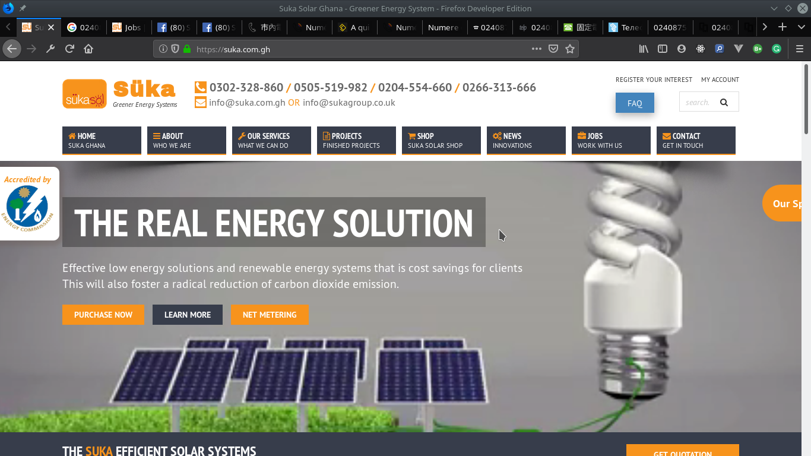The width and height of the screenshot is (811, 456).
Task: Switch to the 0240875 tab
Action: click(670, 27)
